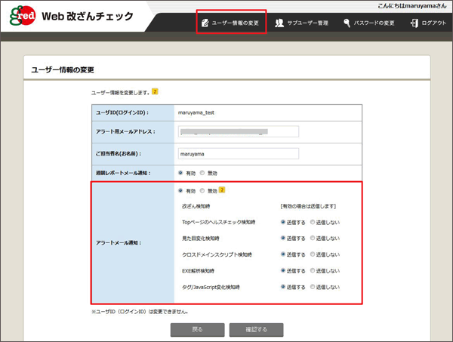Click help icon beside ユーザー情報を変更します
The height and width of the screenshot is (342, 453).
tap(155, 92)
